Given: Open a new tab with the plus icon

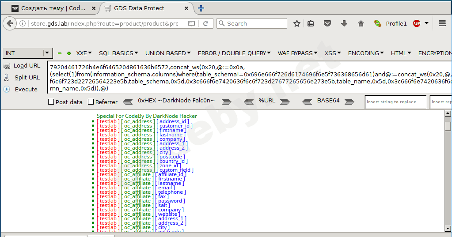Looking at the screenshot, I should pyautogui.click(x=201, y=8).
